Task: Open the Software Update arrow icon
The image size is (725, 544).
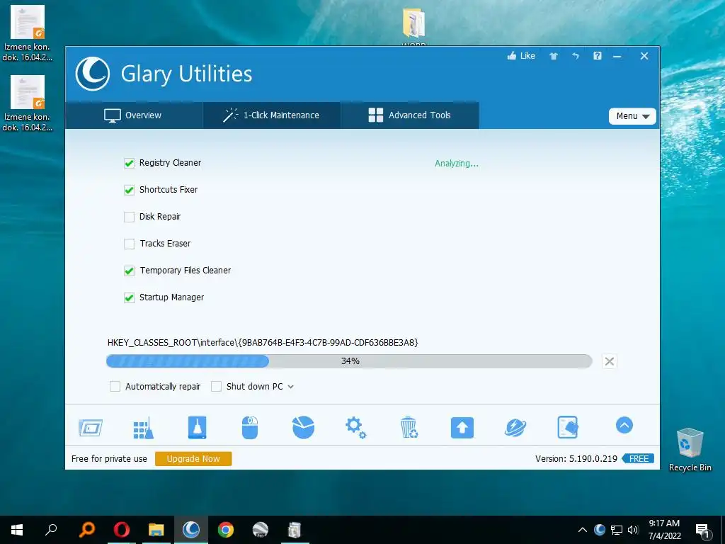Action: pyautogui.click(x=462, y=427)
